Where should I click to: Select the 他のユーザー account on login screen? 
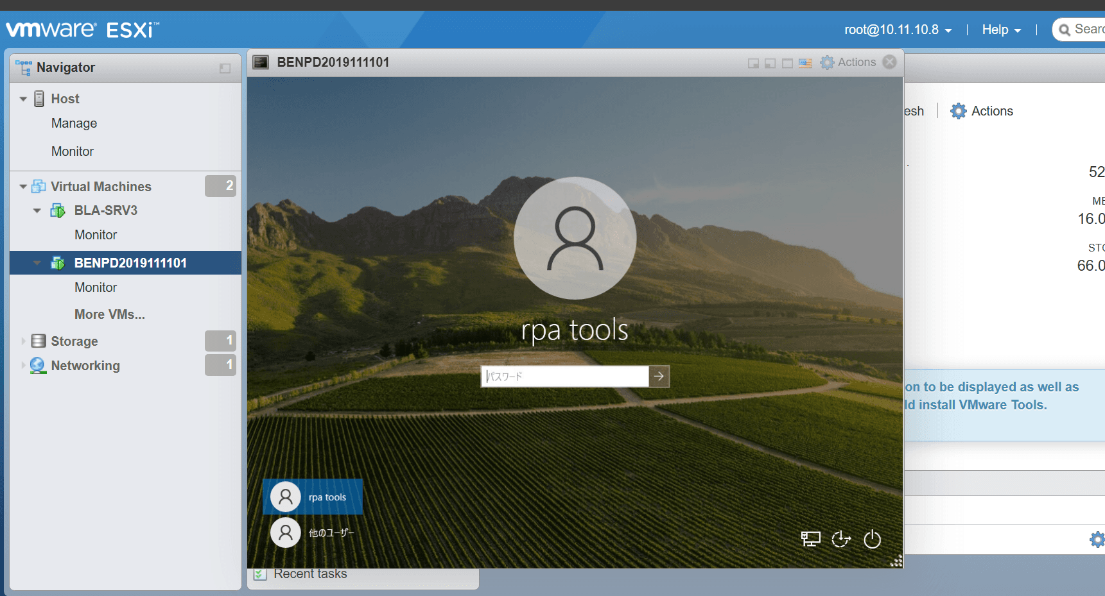pyautogui.click(x=313, y=532)
